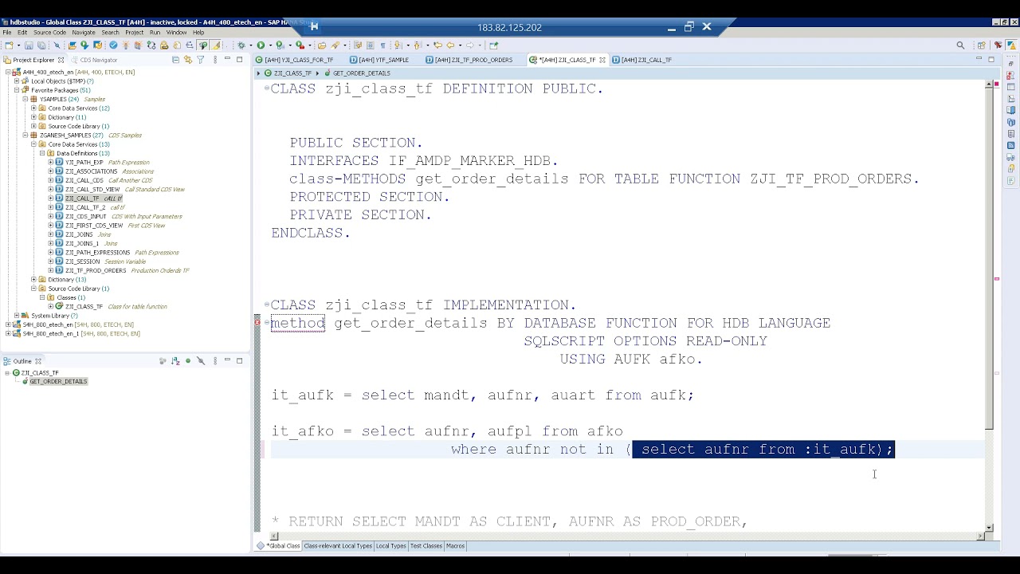Image resolution: width=1020 pixels, height=574 pixels.
Task: Collapse all in Project Explorer toolbar
Action: tap(175, 60)
